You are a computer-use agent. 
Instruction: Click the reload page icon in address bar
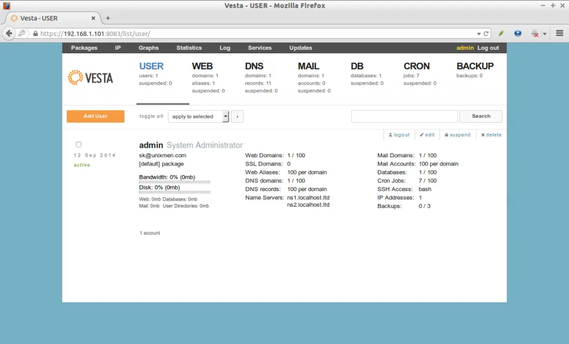pos(486,33)
